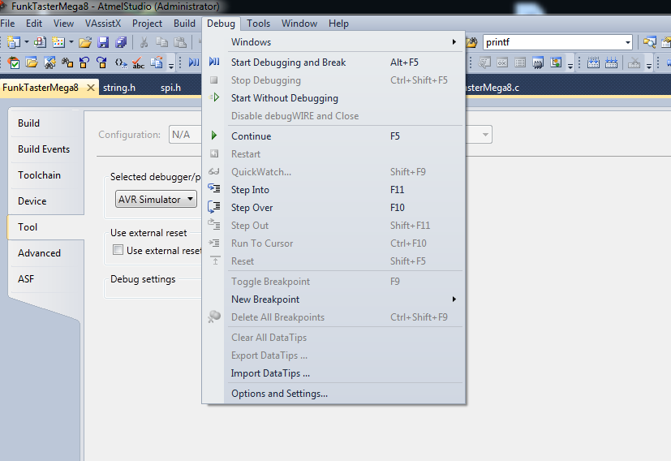This screenshot has width=671, height=461.
Task: Click the Device Programming icon with dotted arrows
Action: click(x=593, y=63)
